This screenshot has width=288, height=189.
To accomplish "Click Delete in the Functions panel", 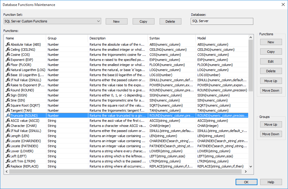I will [271, 71].
